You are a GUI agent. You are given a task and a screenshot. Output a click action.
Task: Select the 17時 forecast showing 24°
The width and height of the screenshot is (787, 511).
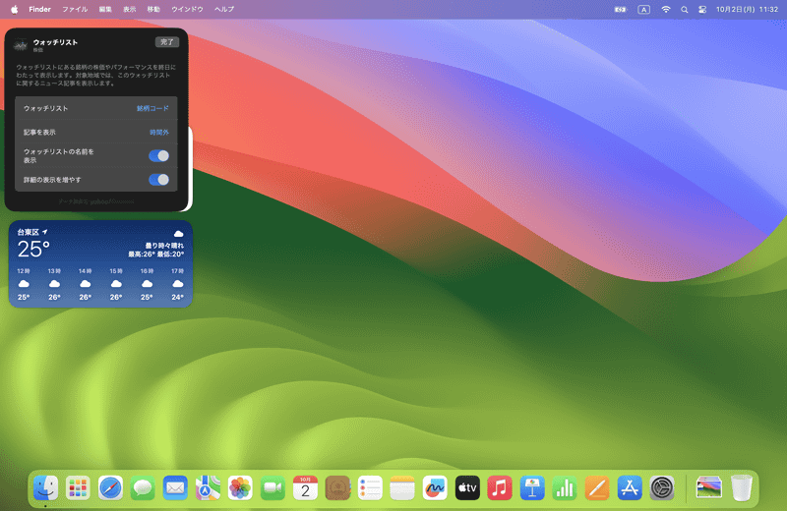point(177,284)
